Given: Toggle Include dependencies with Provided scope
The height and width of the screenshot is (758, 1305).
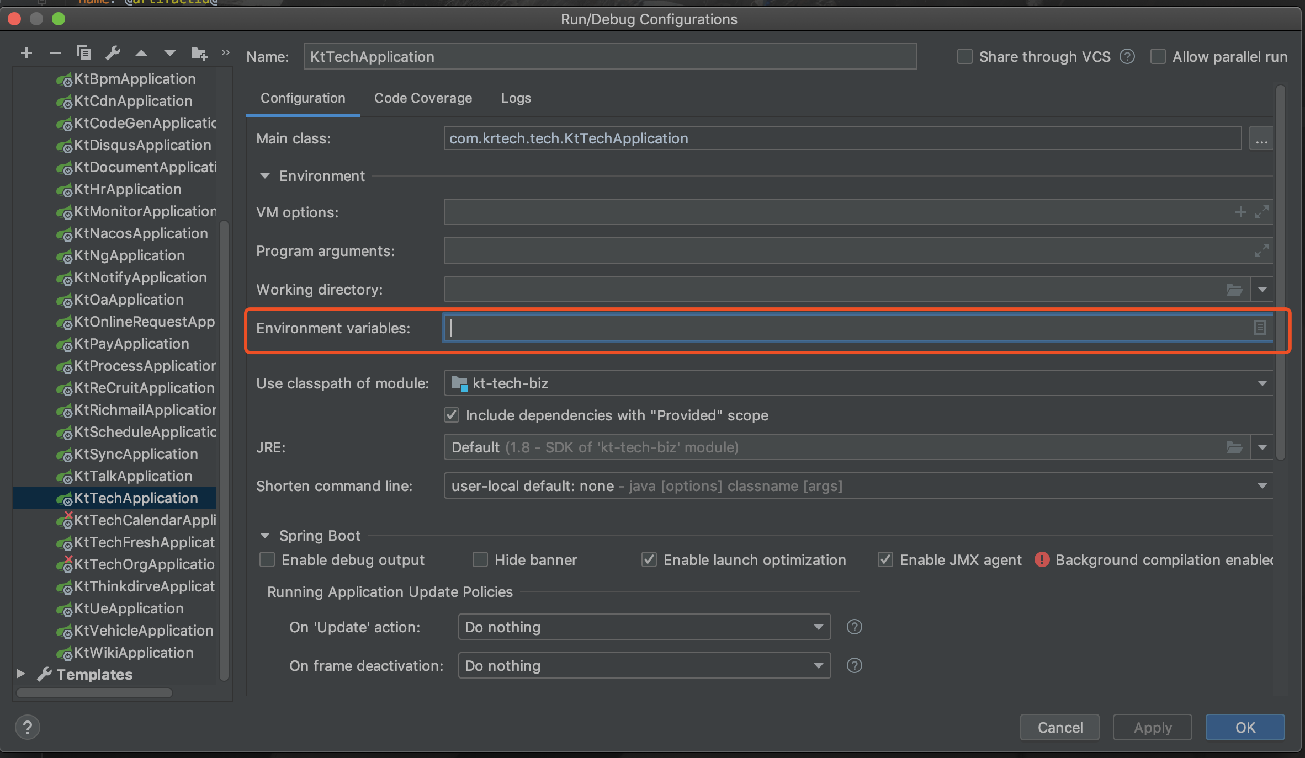Looking at the screenshot, I should click(x=452, y=415).
